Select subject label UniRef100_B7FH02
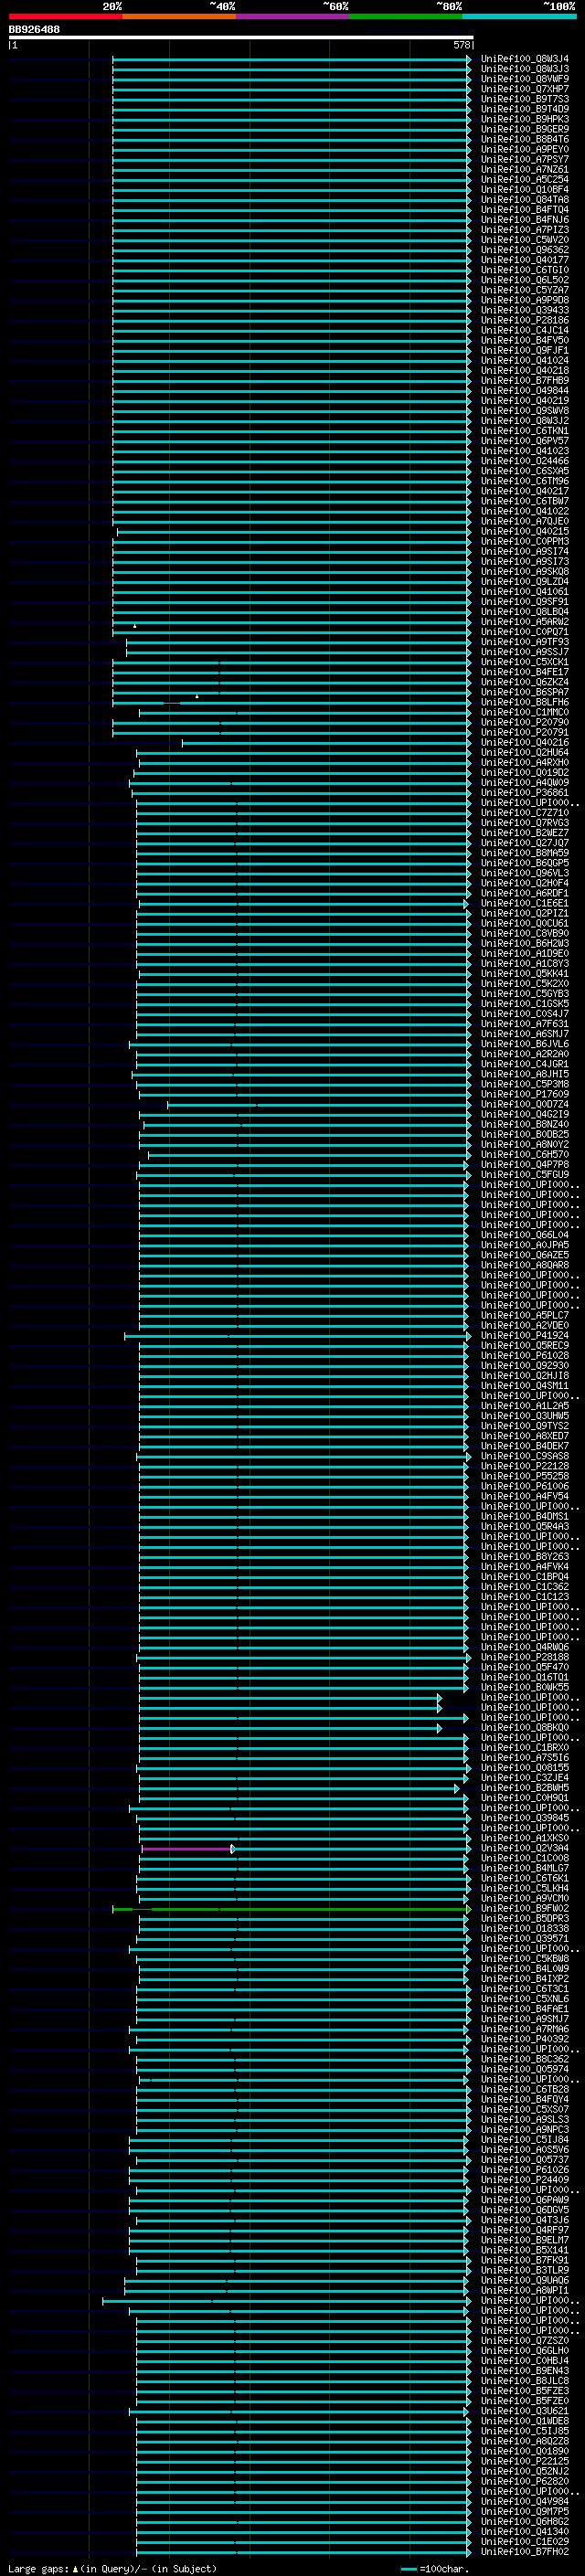This screenshot has height=2576, width=585. click(x=525, y=2552)
